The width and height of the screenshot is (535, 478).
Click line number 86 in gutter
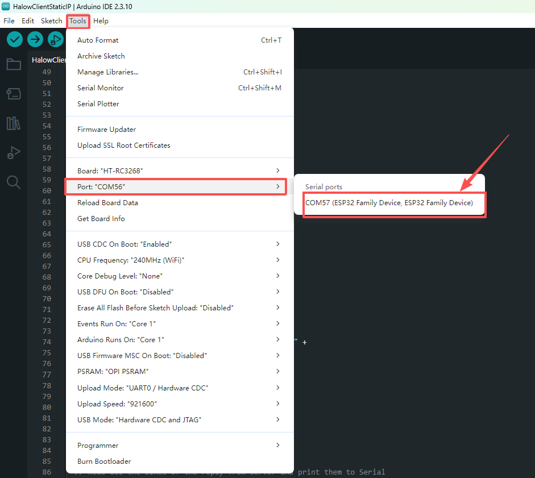pos(47,472)
